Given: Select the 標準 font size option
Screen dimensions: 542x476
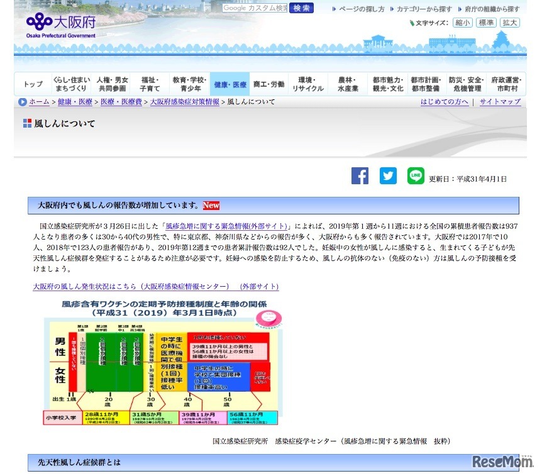Looking at the screenshot, I should [485, 23].
